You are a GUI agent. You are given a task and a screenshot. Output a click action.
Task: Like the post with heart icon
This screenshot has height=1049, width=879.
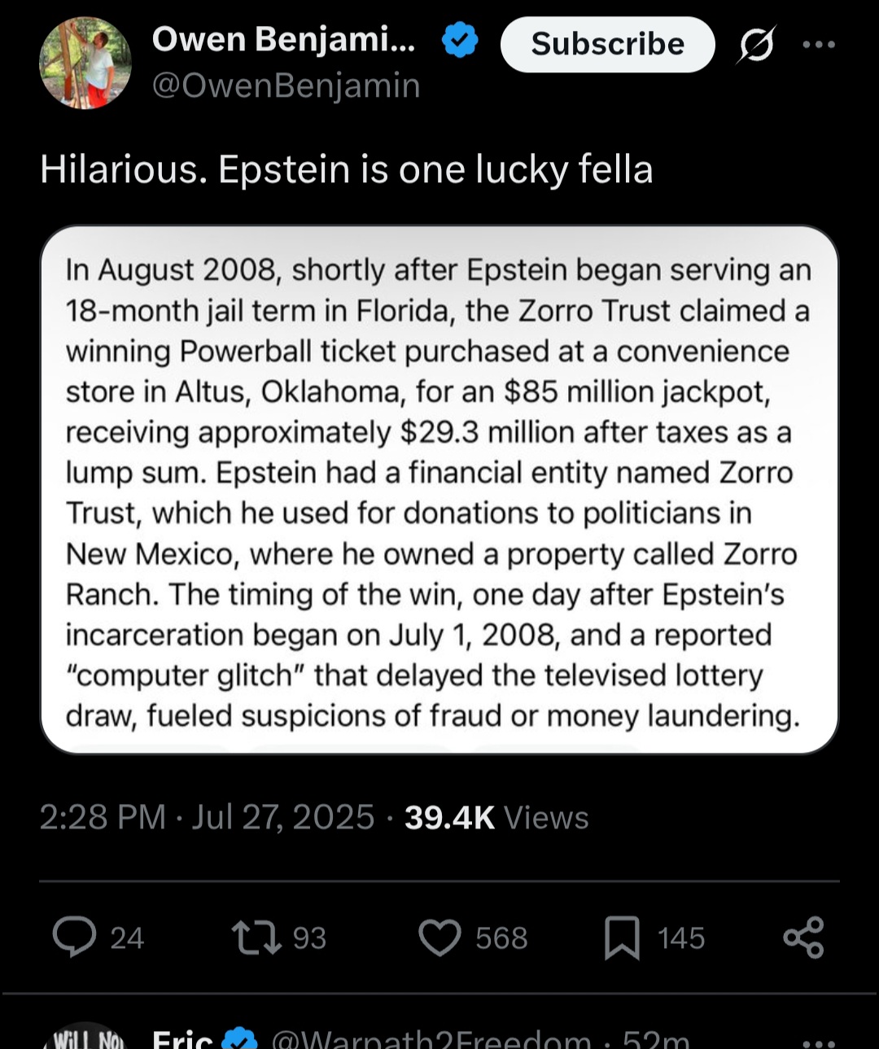click(439, 938)
